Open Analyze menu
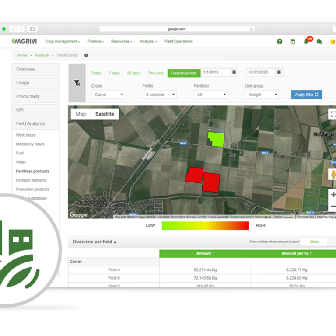This screenshot has height=336, width=336. [148, 42]
